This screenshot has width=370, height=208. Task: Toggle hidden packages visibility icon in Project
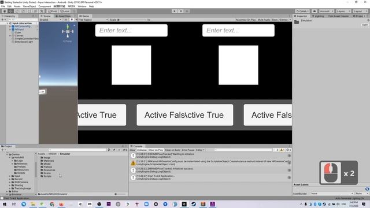pos(125,150)
